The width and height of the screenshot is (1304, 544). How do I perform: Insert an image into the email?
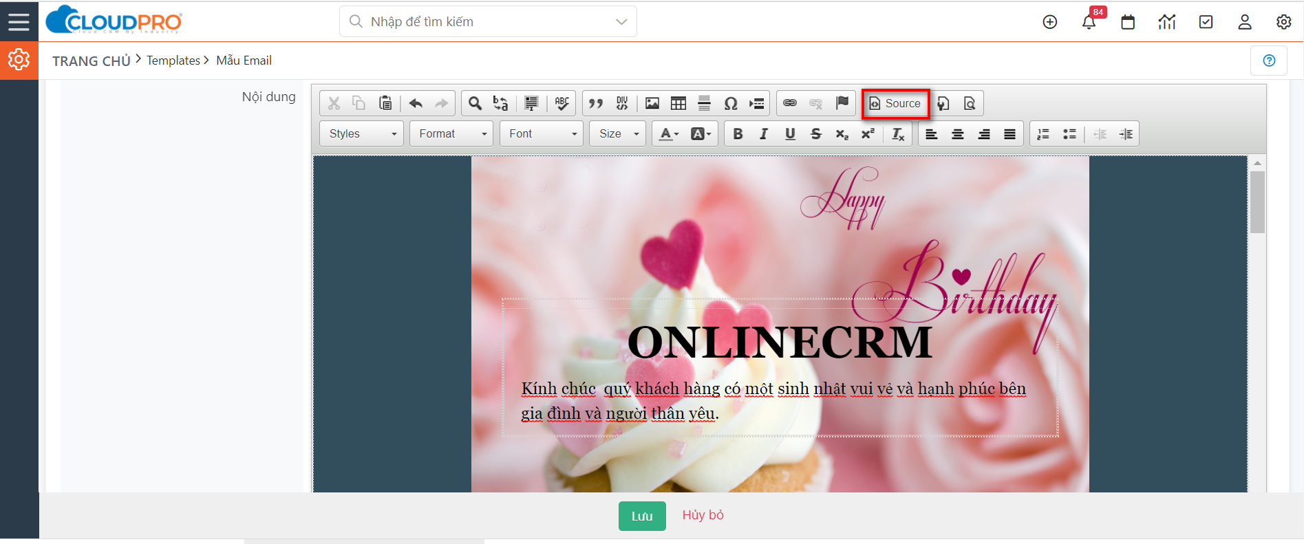[652, 103]
